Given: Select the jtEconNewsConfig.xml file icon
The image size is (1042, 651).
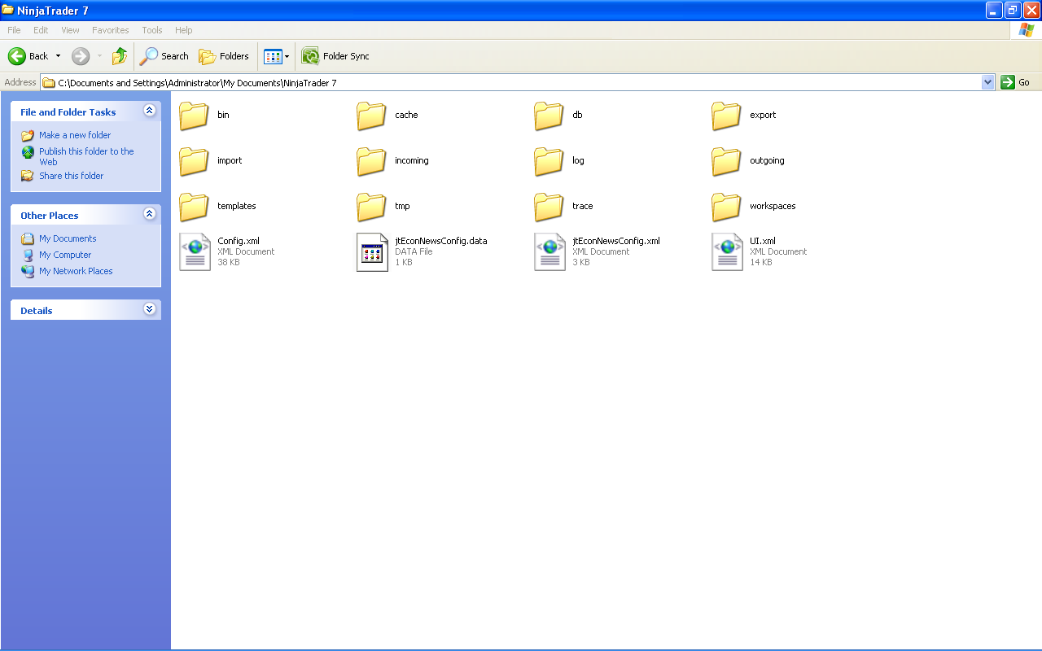Looking at the screenshot, I should pos(549,252).
